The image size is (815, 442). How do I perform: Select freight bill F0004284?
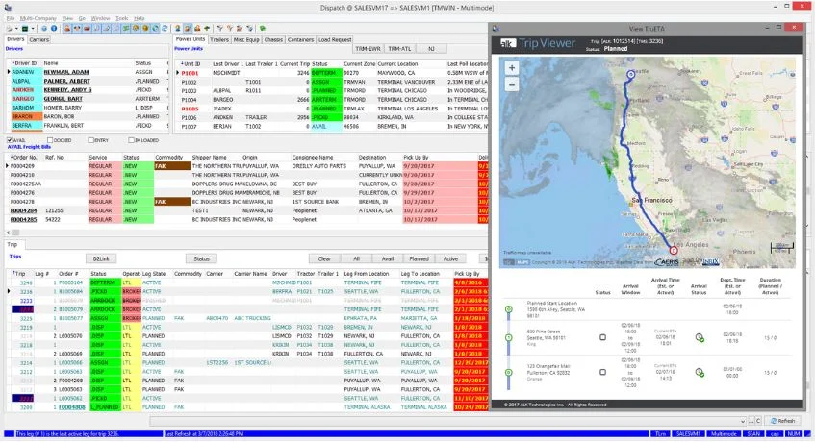(23, 210)
